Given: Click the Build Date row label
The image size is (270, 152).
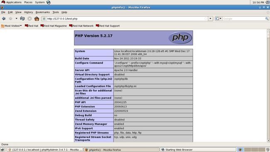Looking at the screenshot, I should [x=82, y=59].
